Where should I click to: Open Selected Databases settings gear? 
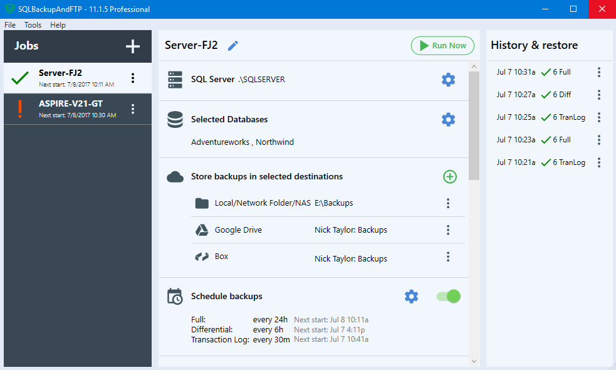pos(449,119)
